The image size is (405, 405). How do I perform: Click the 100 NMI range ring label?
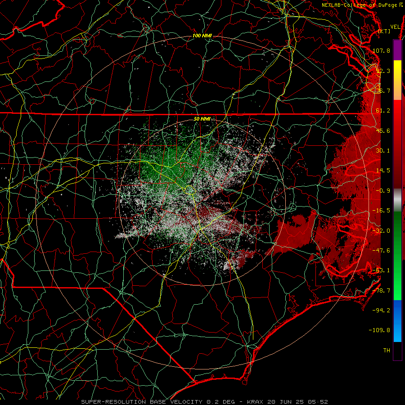tap(202, 36)
